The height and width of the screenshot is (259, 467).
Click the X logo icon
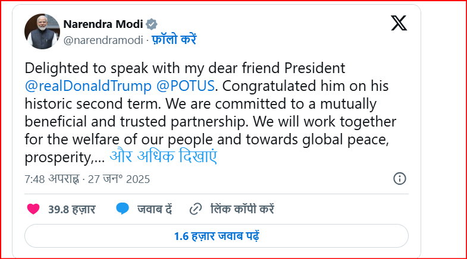(x=399, y=23)
